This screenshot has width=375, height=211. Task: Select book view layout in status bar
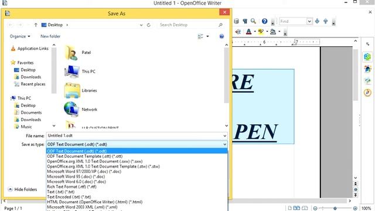[x=305, y=208]
